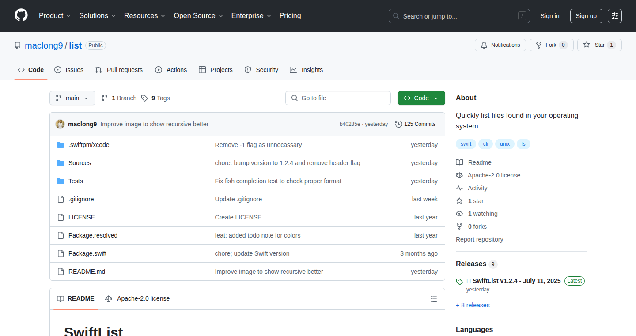
Task: Open commit hash b40285e
Action: (350, 124)
